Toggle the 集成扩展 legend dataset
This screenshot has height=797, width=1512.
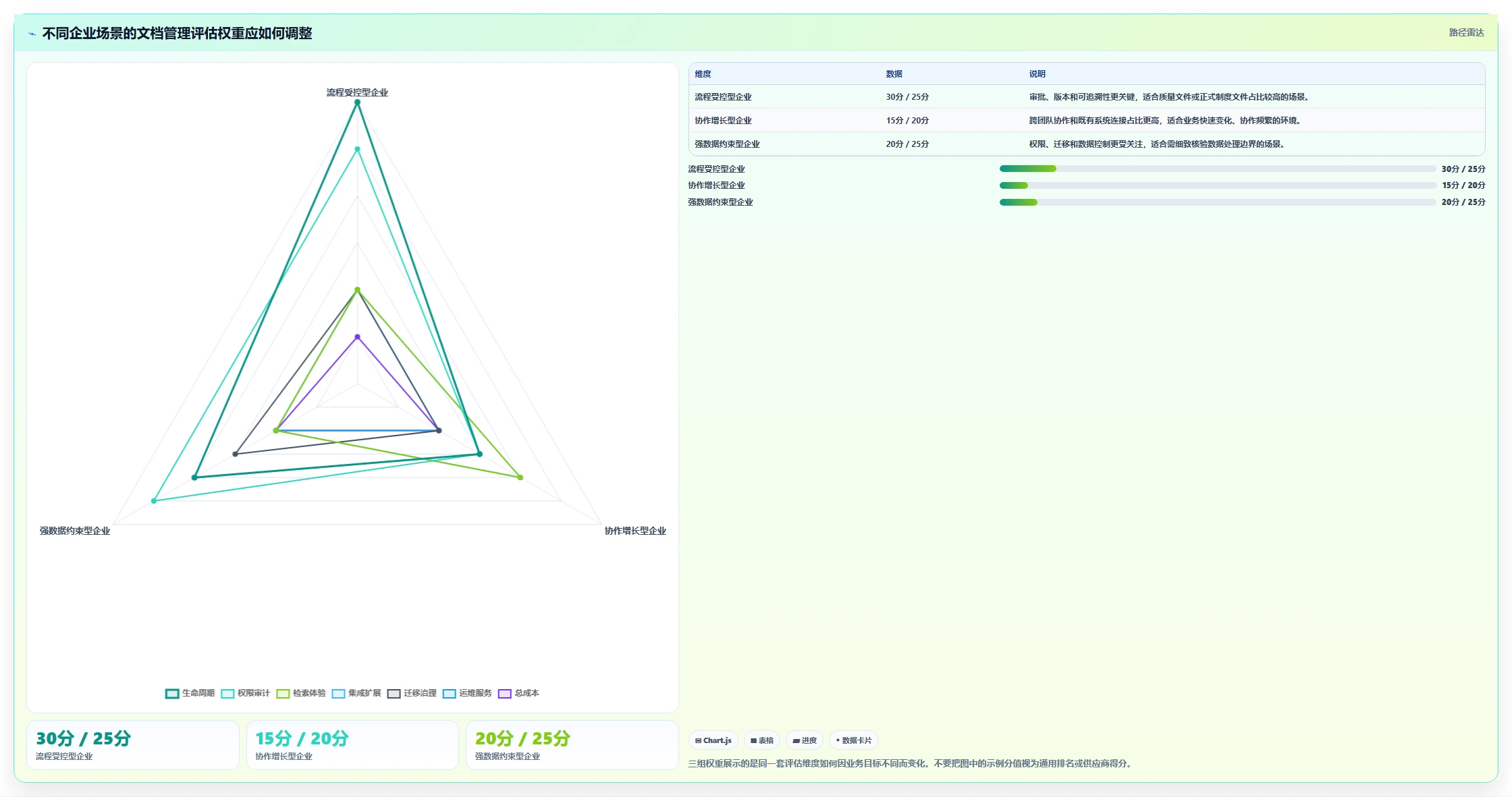(356, 693)
